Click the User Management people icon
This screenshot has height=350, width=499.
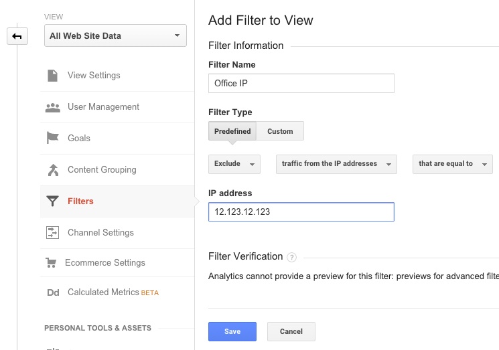click(52, 107)
